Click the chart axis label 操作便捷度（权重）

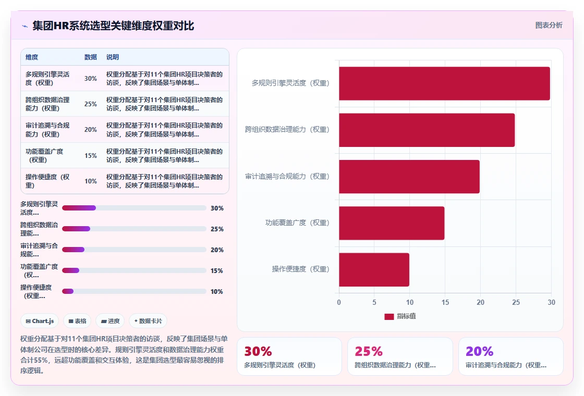click(300, 269)
